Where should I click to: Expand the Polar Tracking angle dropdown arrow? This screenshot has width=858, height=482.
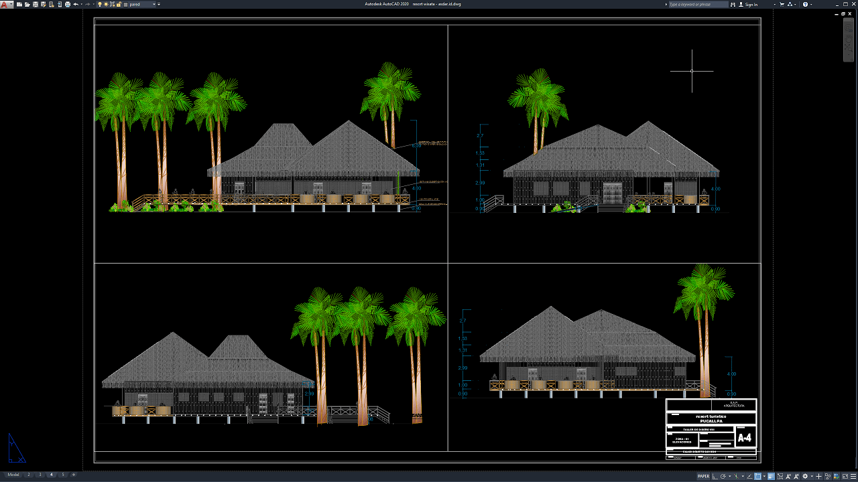(x=730, y=477)
